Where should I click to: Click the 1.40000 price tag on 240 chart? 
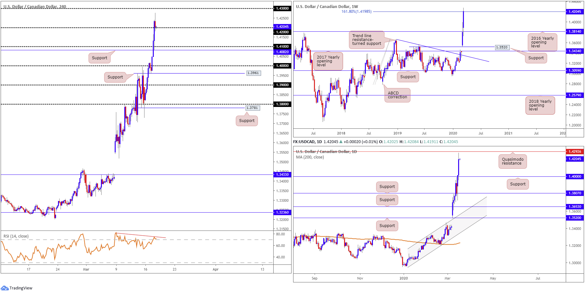coord(282,66)
